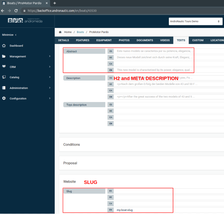Expand the Configuration submenu chevron
Screen dimensions: 224x214
tap(50, 98)
